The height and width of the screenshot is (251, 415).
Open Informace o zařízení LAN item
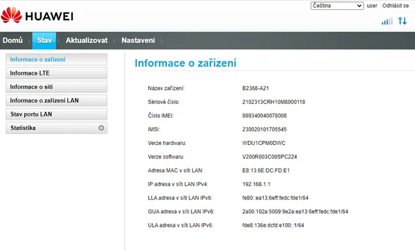(x=57, y=100)
